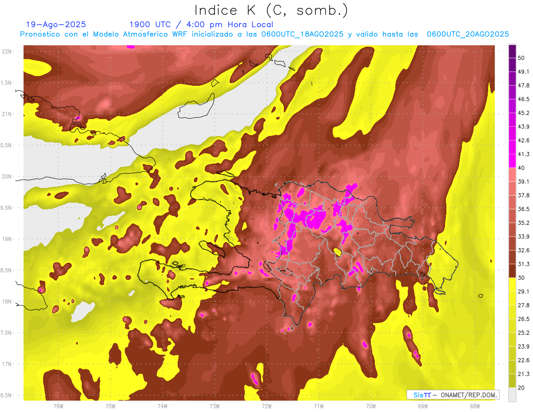Click the color bar value 25.2
This screenshot has width=533, height=412.
524,332
